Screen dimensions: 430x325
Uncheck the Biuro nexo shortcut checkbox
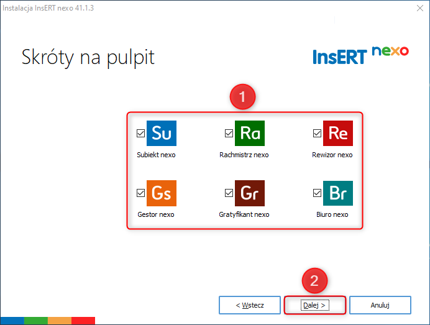click(x=318, y=193)
